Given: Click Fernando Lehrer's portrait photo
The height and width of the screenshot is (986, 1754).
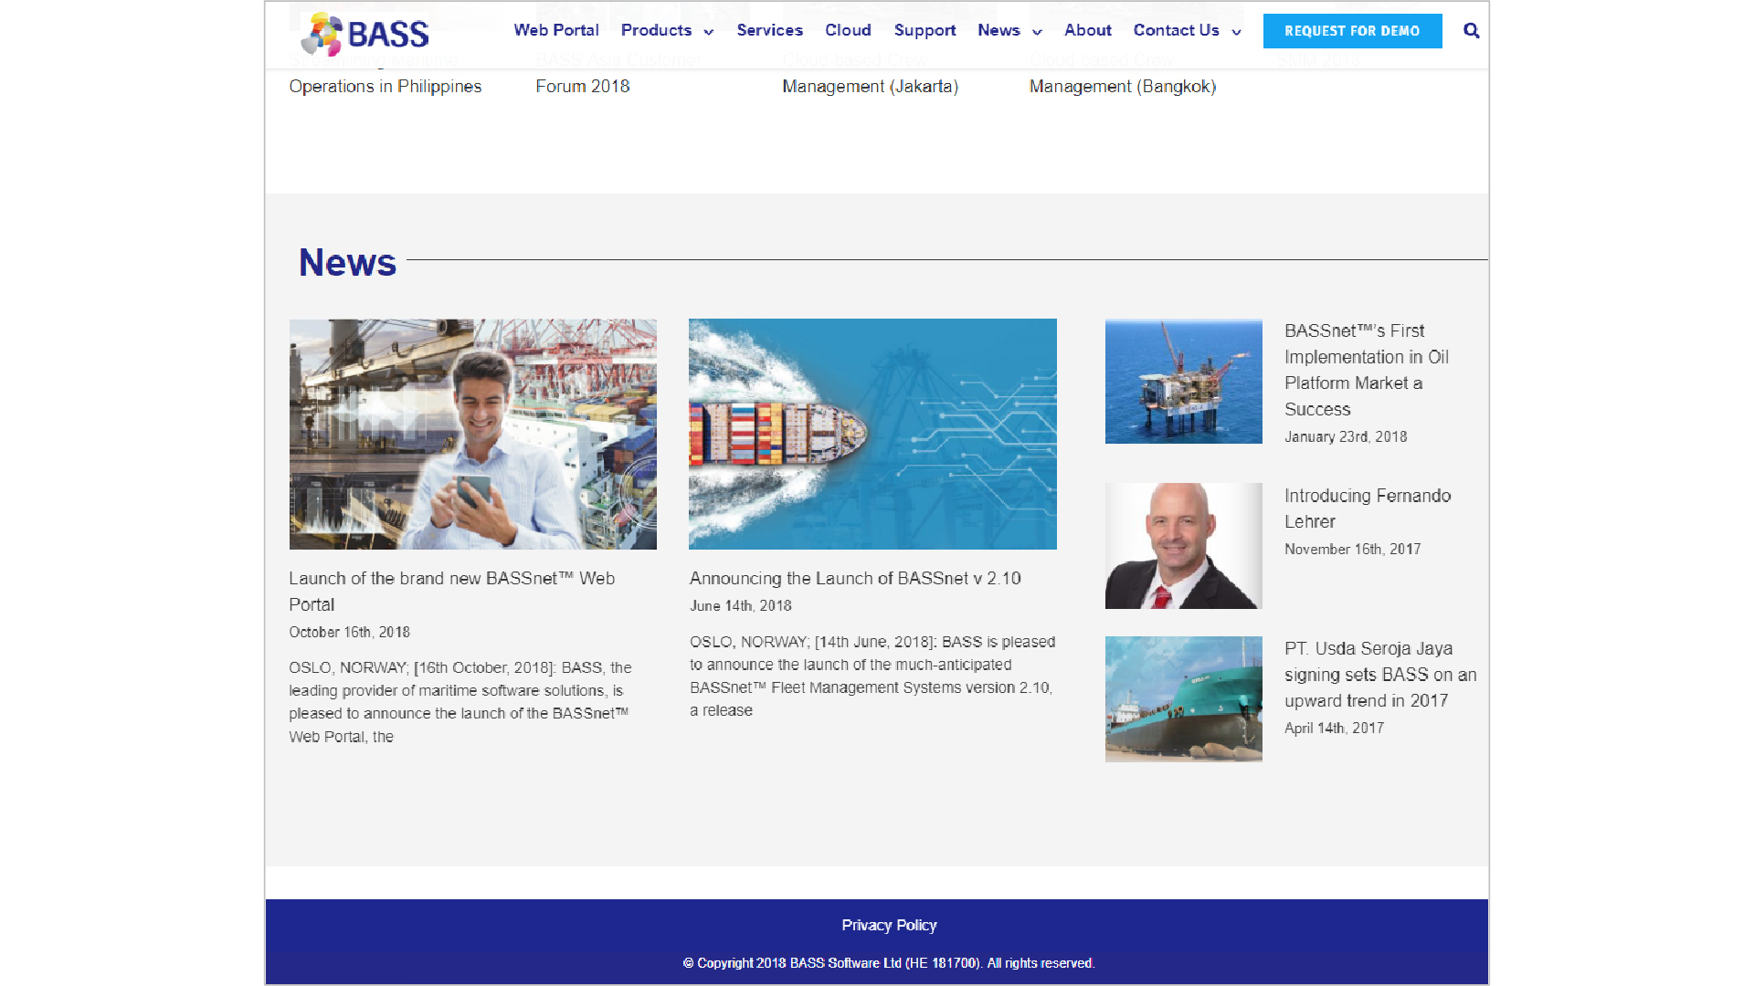Looking at the screenshot, I should 1183,545.
